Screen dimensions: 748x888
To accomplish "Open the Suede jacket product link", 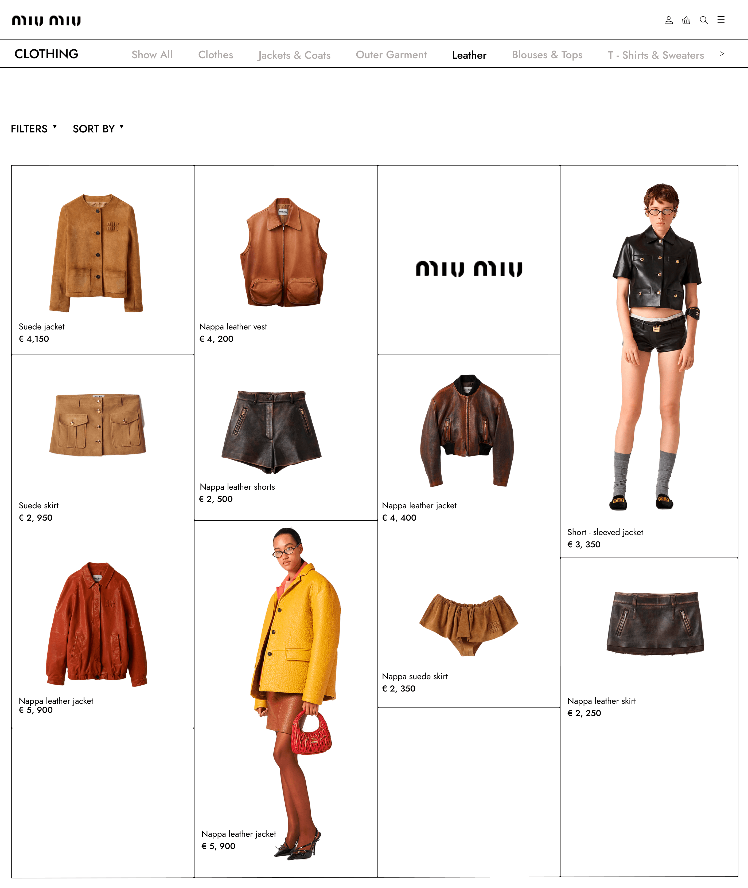I will click(x=42, y=326).
